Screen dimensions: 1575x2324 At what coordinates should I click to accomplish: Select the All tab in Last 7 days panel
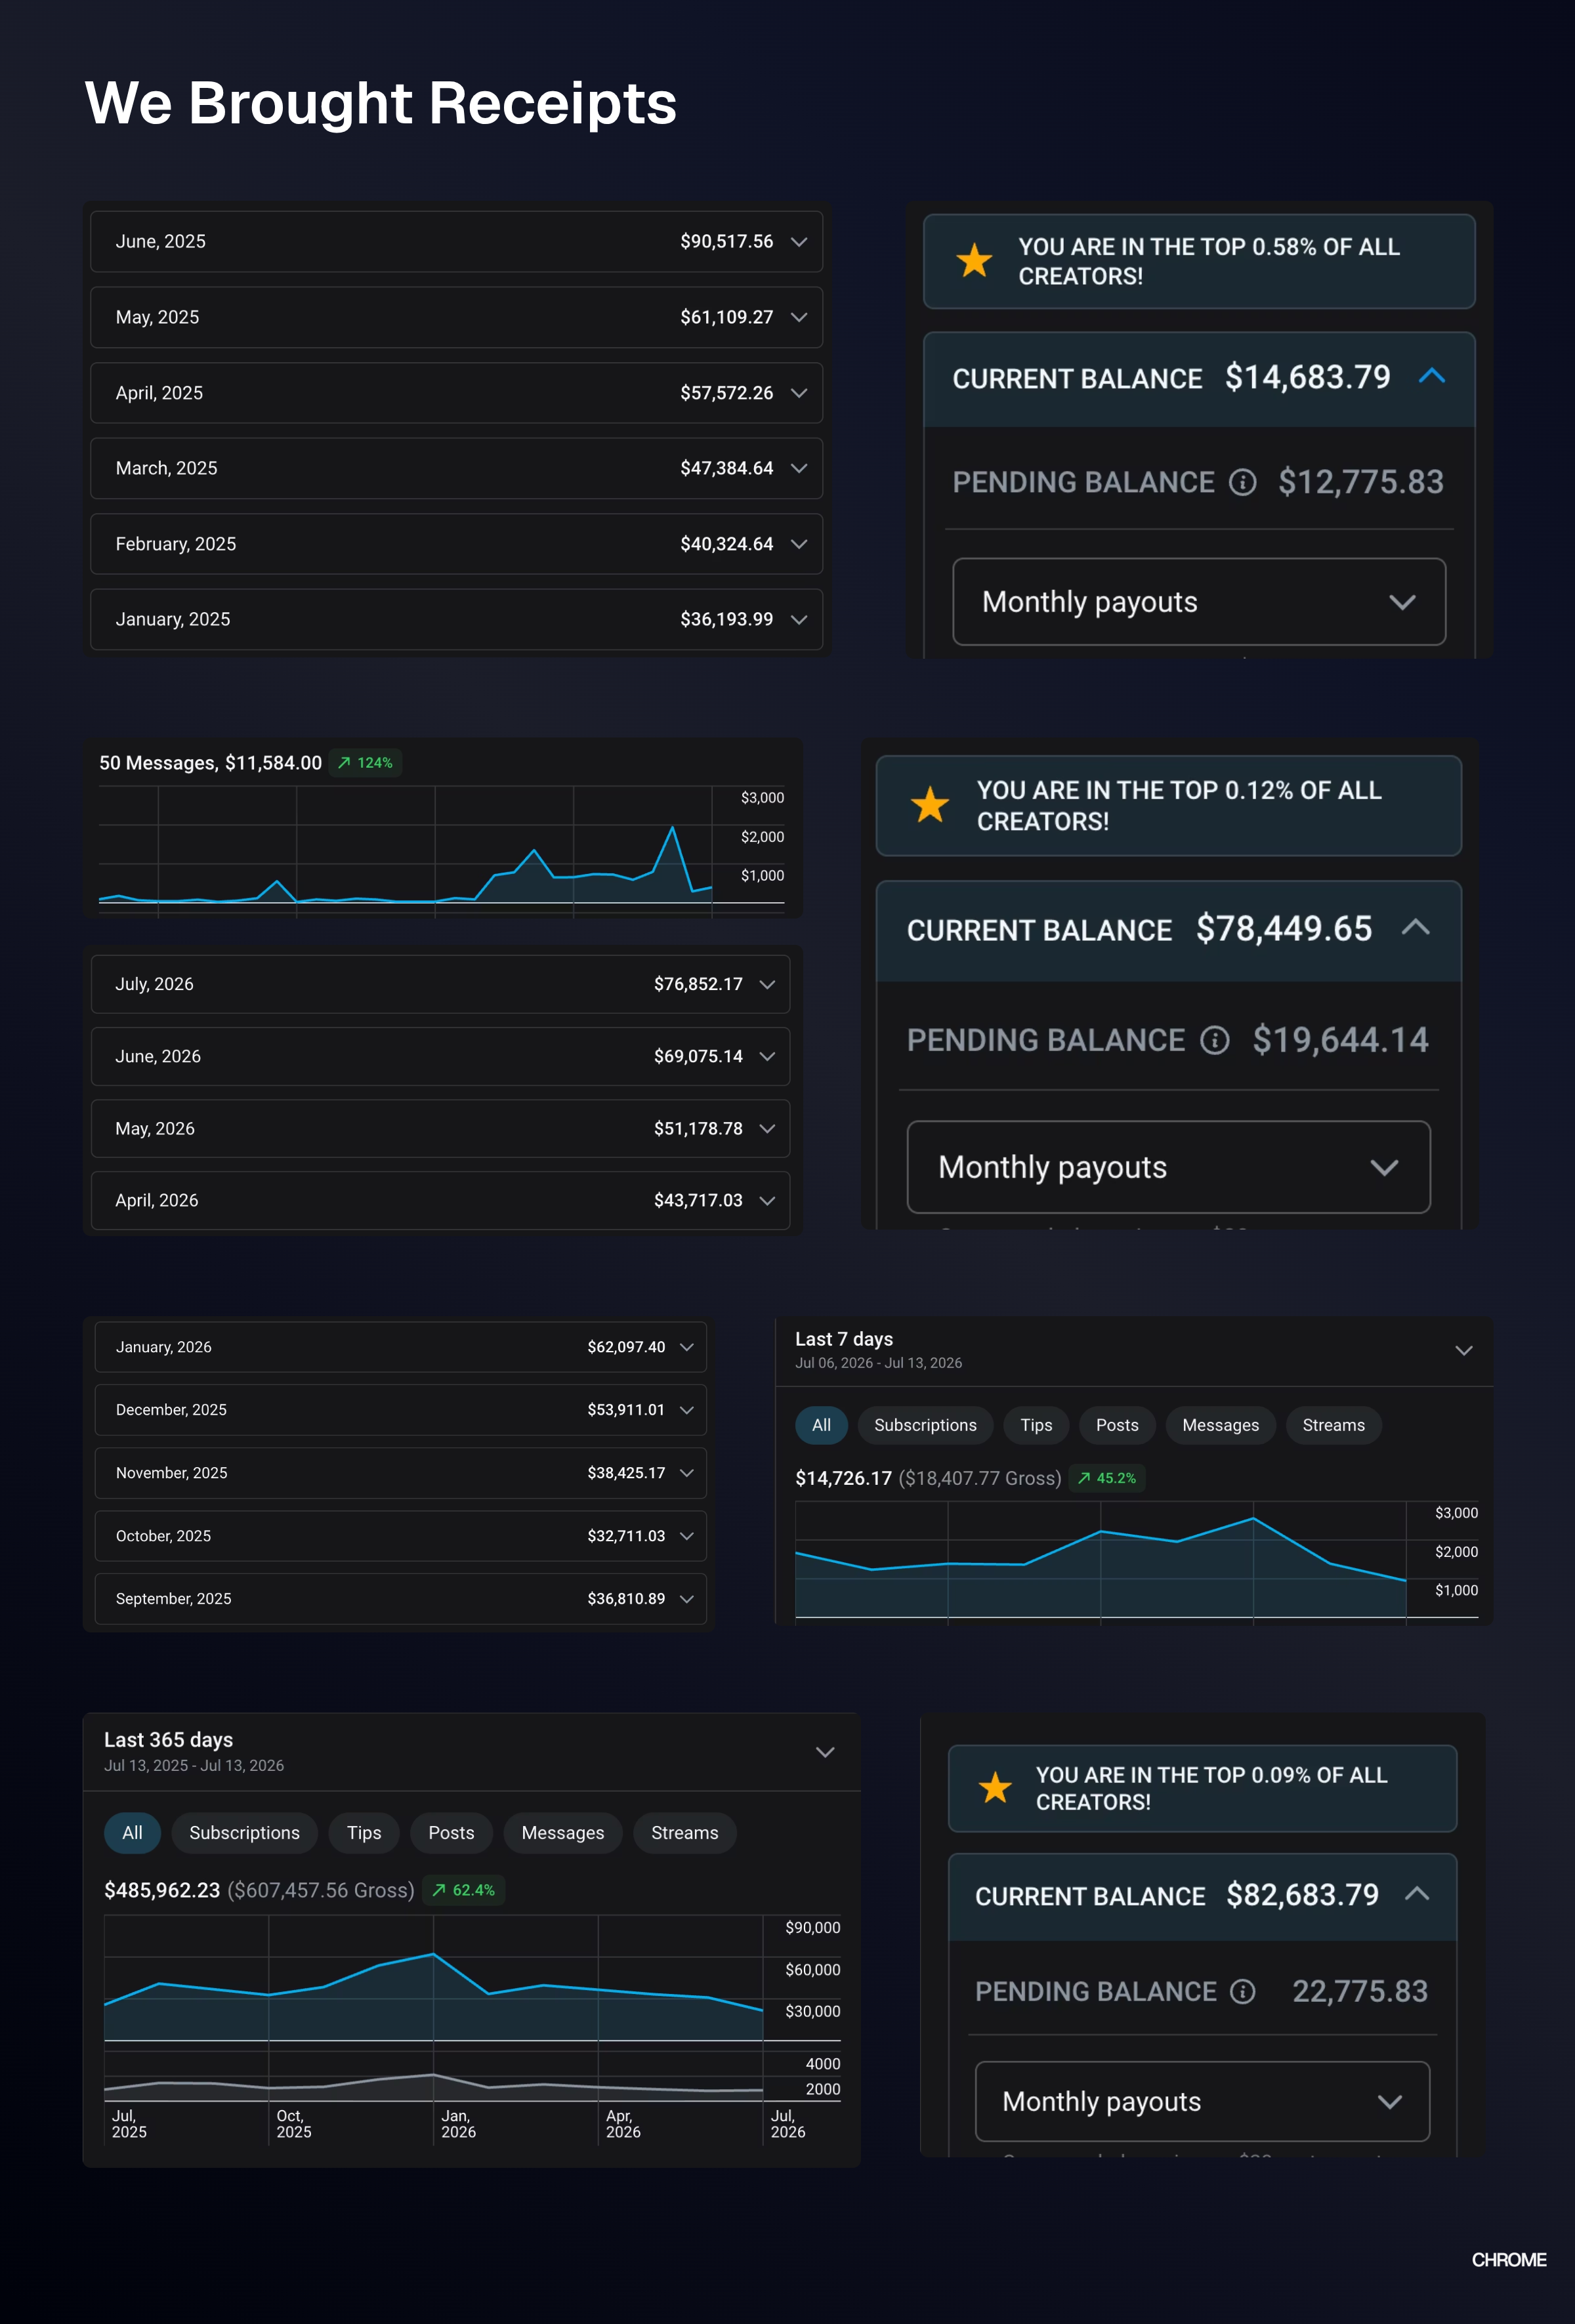[x=821, y=1425]
